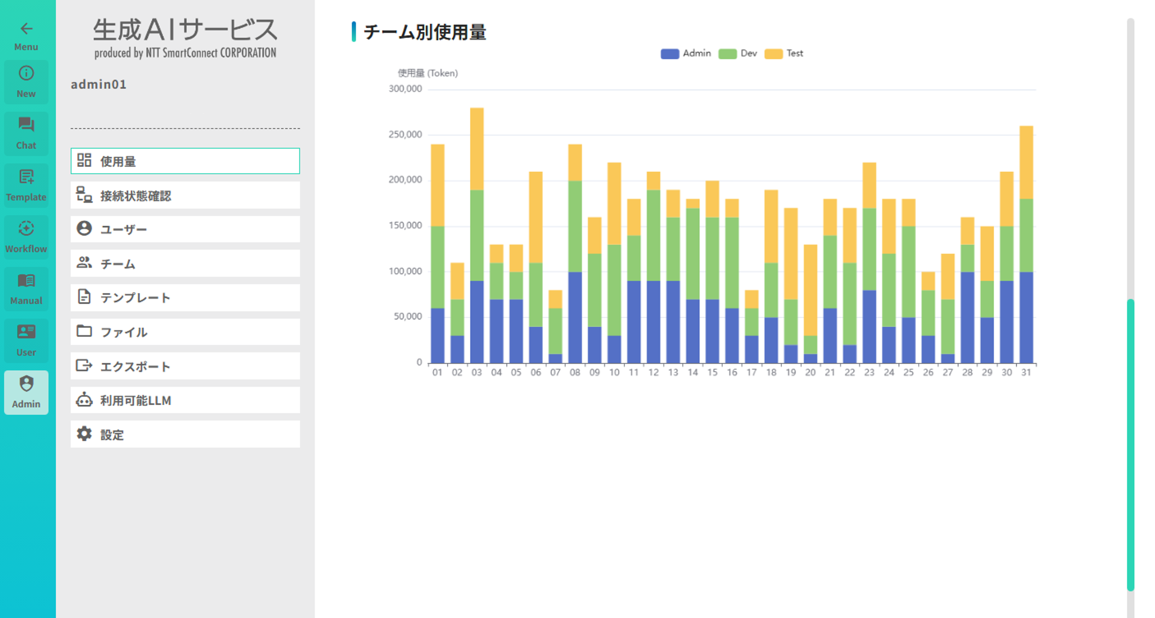Click the export icon beside エクスポート
Image resolution: width=1155 pixels, height=618 pixels.
click(x=84, y=366)
